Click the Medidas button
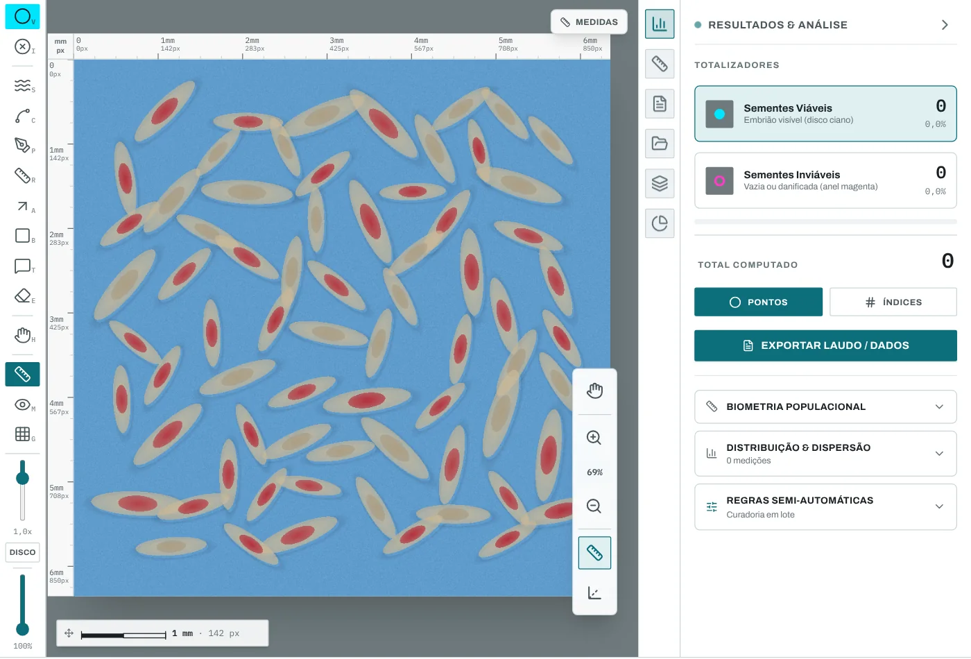The image size is (971, 659). (589, 22)
